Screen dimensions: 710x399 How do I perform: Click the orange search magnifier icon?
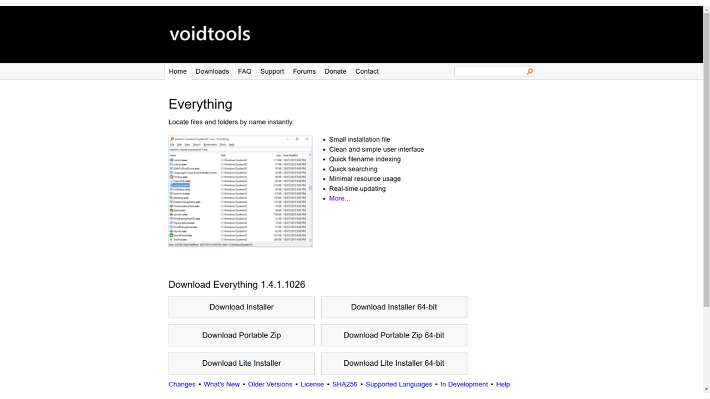click(x=530, y=71)
